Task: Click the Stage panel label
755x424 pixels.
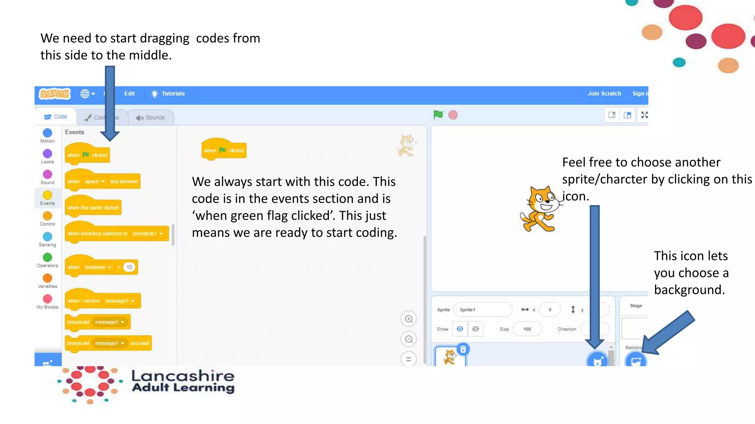Action: tap(636, 305)
